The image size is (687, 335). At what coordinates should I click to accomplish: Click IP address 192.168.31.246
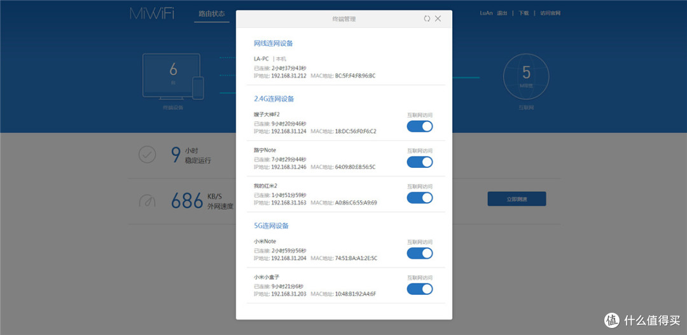(x=289, y=167)
